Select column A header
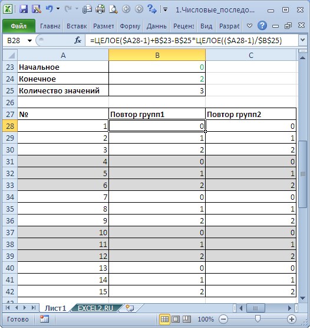 [63, 55]
